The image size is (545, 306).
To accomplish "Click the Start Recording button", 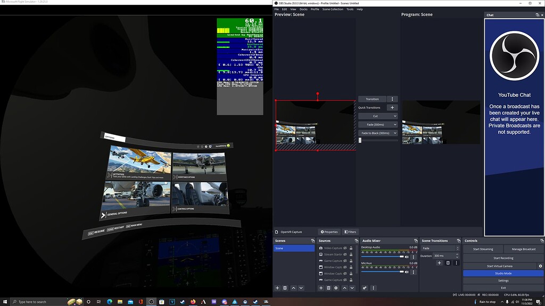I will 503,258.
